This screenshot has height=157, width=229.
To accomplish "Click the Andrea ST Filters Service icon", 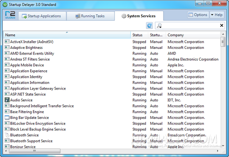I will pos(7,59).
